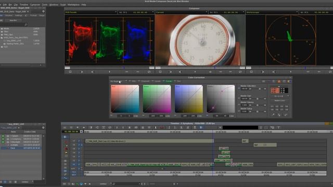Select the C8 color bucket
The image size is (333, 187).
(x=287, y=110)
